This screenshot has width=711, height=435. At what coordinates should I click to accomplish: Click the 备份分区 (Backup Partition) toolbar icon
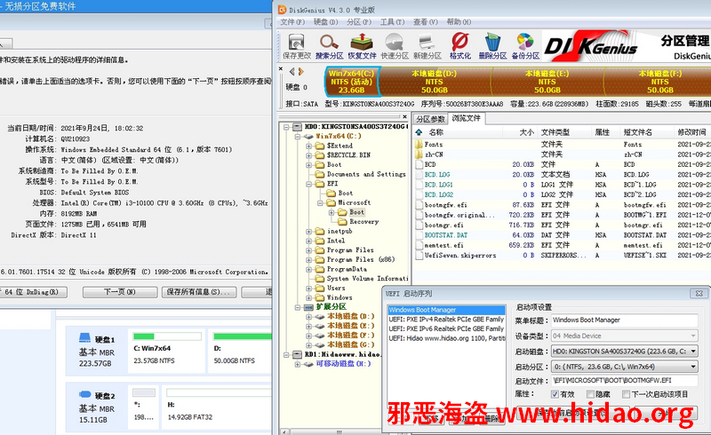point(525,44)
